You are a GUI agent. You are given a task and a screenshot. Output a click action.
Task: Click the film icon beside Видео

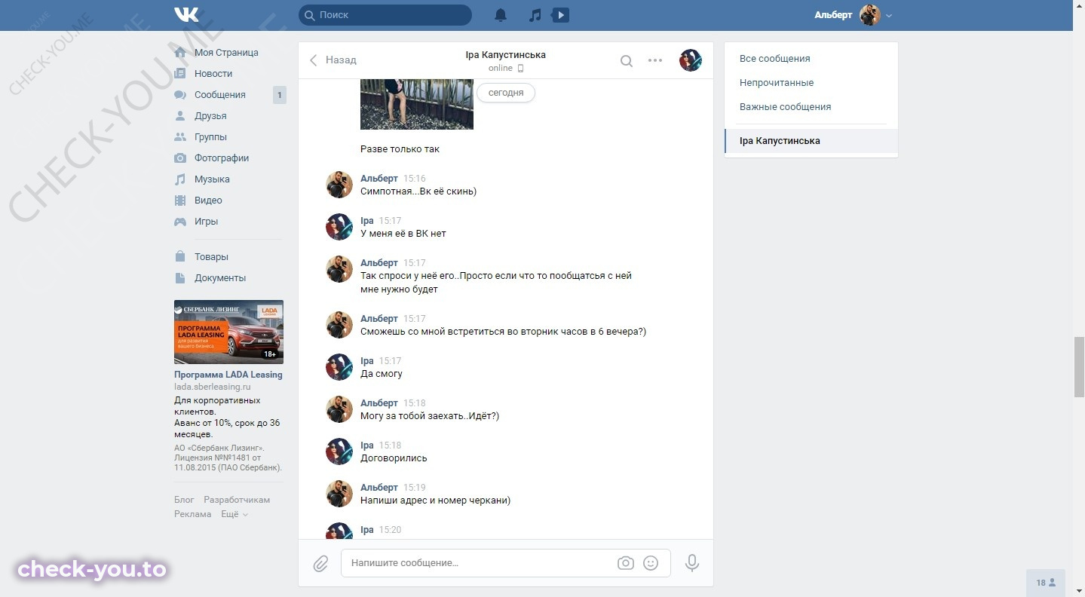click(x=180, y=201)
